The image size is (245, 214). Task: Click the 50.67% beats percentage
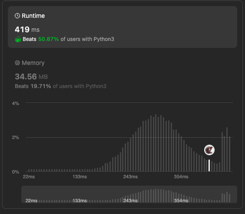click(49, 39)
